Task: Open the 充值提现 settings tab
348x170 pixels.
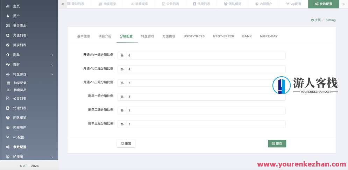Action: pos(169,36)
